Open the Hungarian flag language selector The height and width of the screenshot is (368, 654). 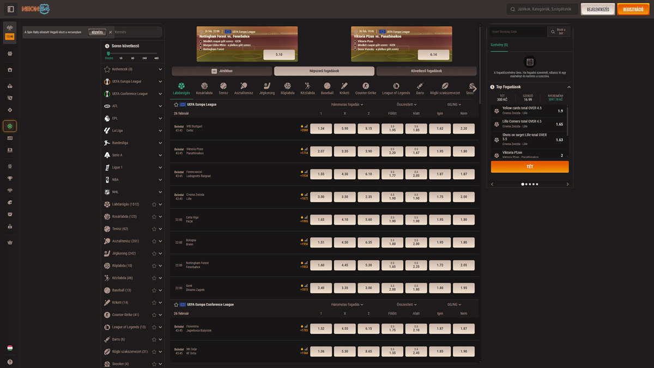(x=10, y=347)
